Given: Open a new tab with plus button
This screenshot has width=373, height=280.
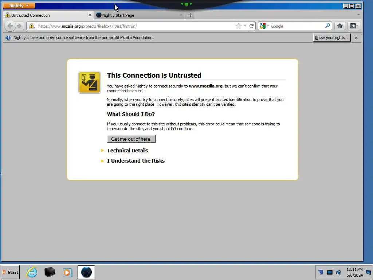Looking at the screenshot, I should [x=190, y=15].
